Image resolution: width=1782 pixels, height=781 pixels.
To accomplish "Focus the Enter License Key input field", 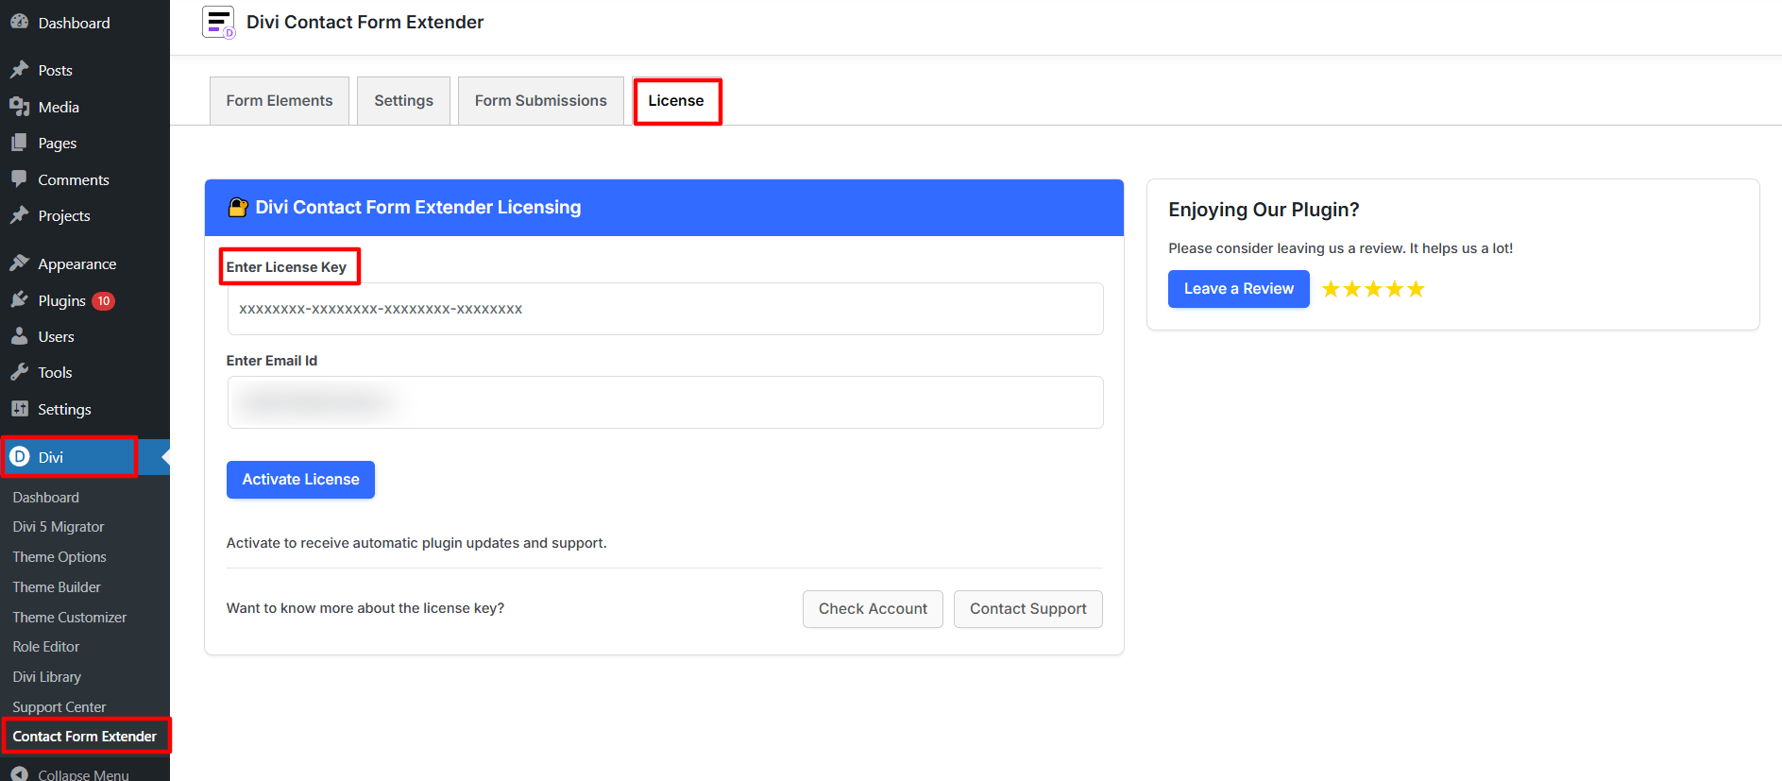I will pos(665,309).
